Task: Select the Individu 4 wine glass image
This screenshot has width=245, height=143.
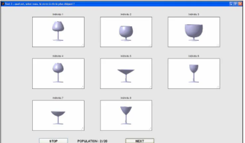Action: coord(58,73)
